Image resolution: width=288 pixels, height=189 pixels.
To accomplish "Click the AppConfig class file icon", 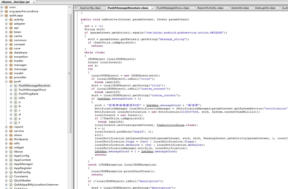I will (11, 156).
